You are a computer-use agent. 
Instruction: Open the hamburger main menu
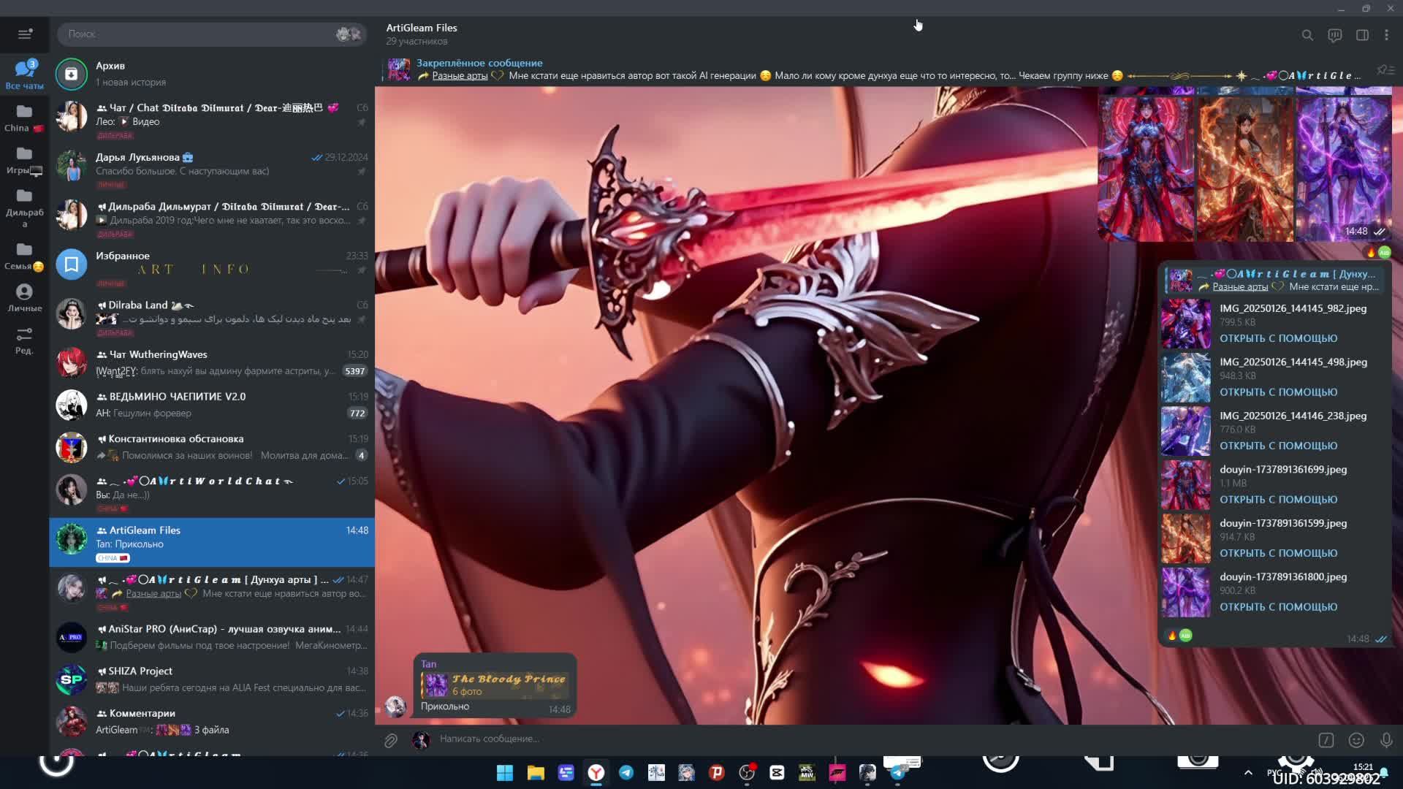(x=25, y=34)
